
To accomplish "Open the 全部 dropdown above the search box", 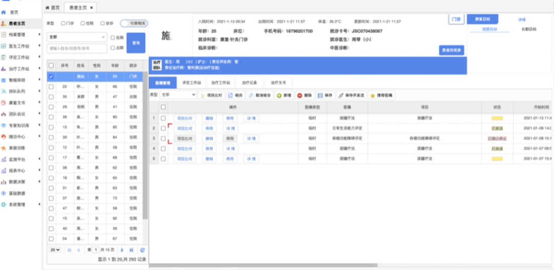I will click(x=77, y=37).
